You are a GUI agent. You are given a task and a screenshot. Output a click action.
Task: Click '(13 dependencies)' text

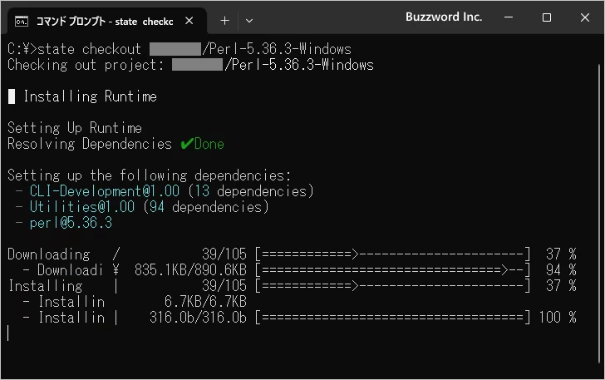tap(251, 191)
